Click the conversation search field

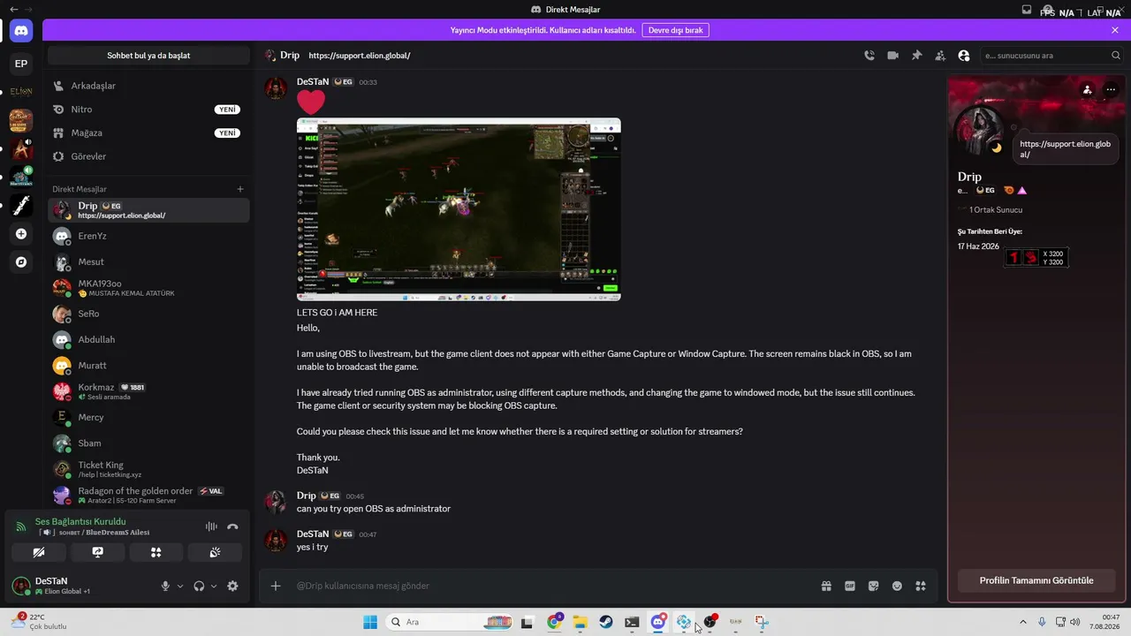coord(1051,55)
